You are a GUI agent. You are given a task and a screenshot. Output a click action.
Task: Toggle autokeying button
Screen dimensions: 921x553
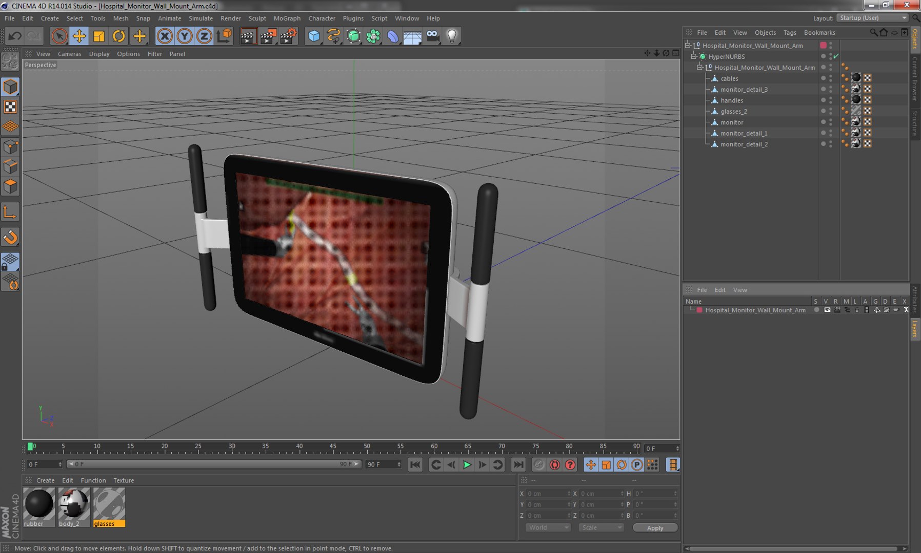click(x=555, y=465)
